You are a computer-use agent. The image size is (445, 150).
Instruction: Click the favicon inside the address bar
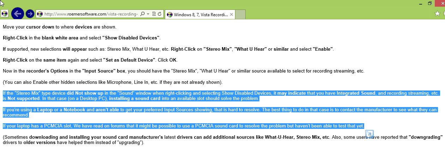(40, 14)
